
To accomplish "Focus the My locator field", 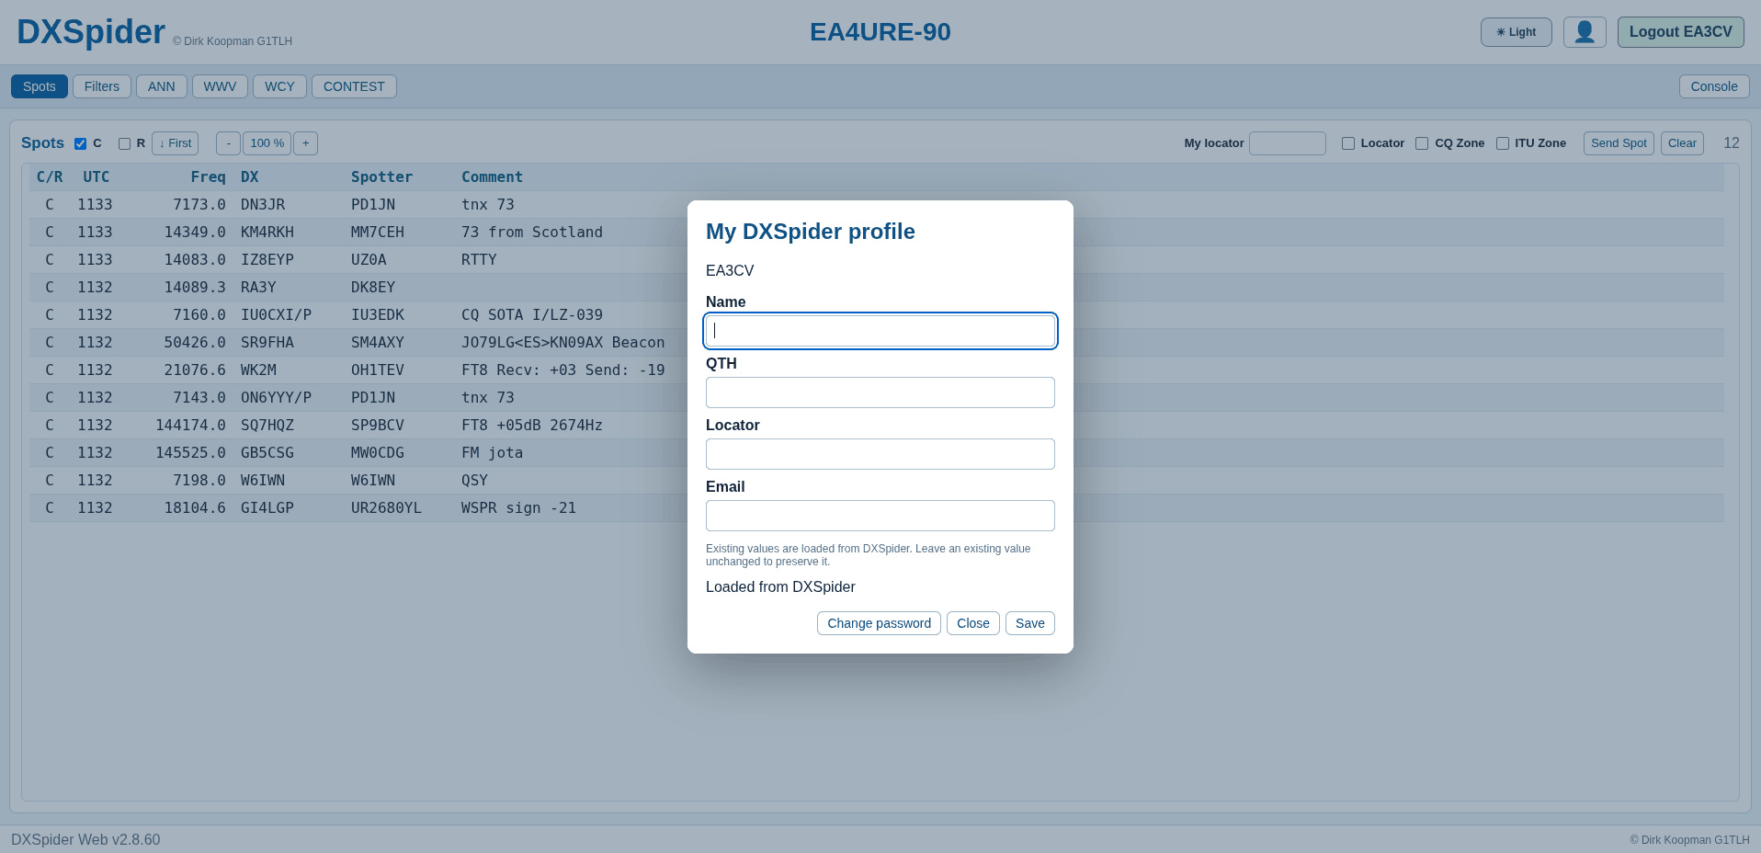I will (1287, 143).
